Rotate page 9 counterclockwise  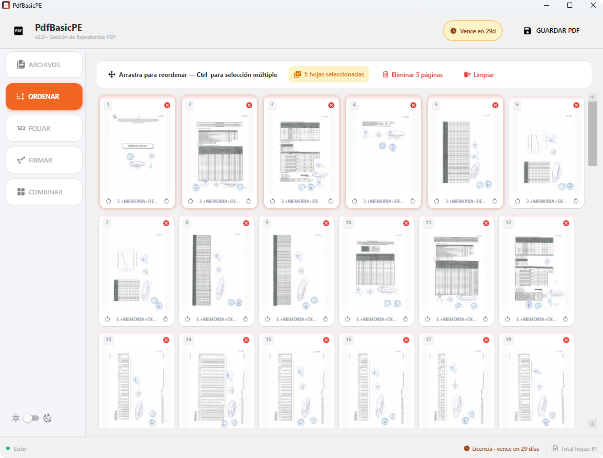(267, 319)
